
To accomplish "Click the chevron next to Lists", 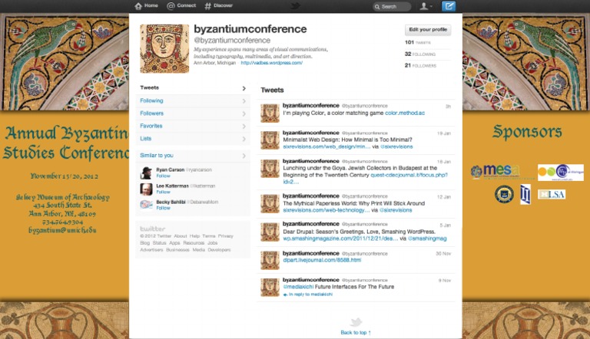I will (x=244, y=139).
